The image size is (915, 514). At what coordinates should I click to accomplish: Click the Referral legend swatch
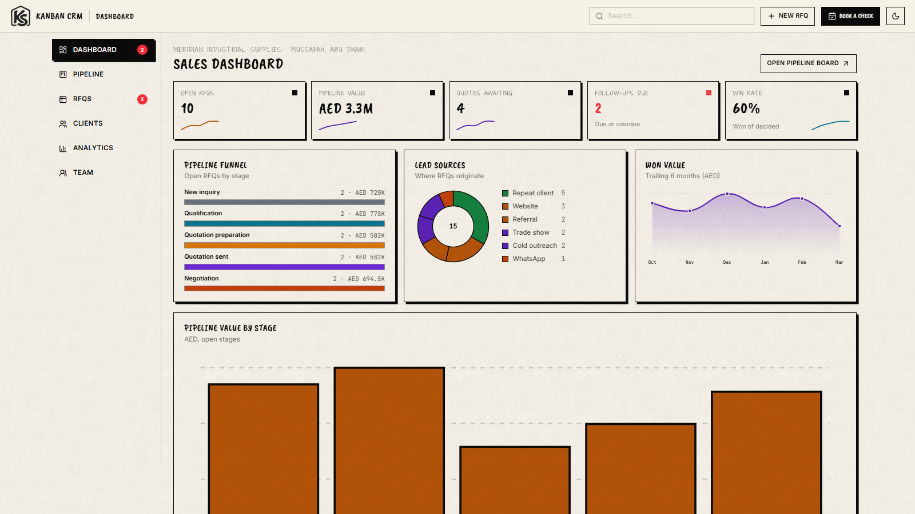point(506,219)
